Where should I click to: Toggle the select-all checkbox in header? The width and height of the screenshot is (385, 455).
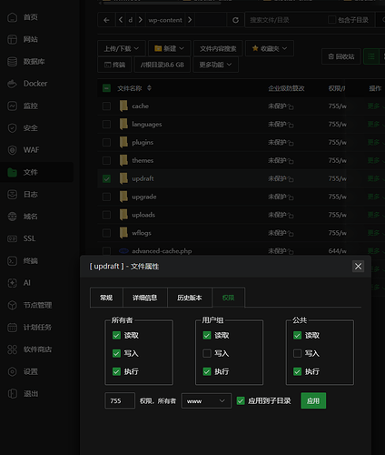point(106,88)
